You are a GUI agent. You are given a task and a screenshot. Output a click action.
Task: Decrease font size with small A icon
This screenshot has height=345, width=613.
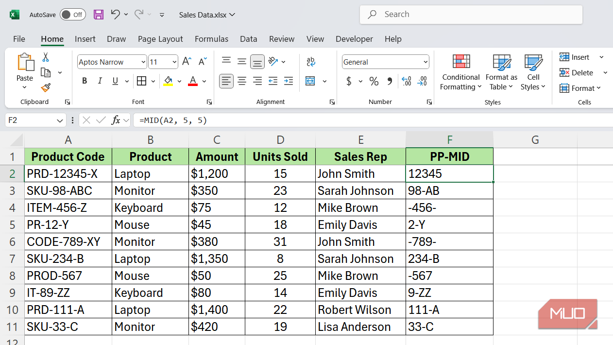pyautogui.click(x=203, y=62)
